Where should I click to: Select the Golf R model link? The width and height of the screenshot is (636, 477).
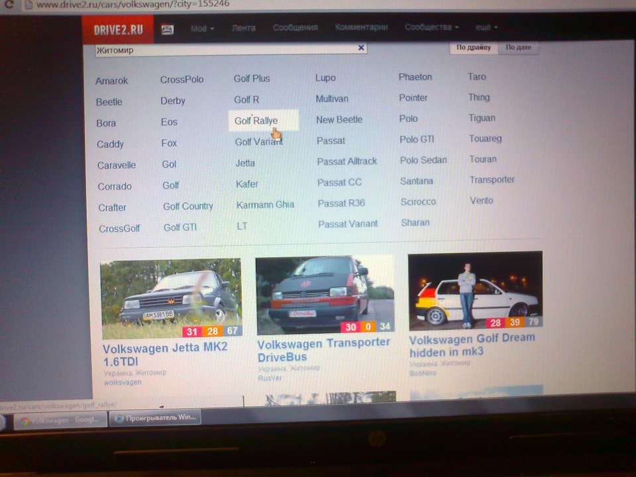(x=246, y=99)
